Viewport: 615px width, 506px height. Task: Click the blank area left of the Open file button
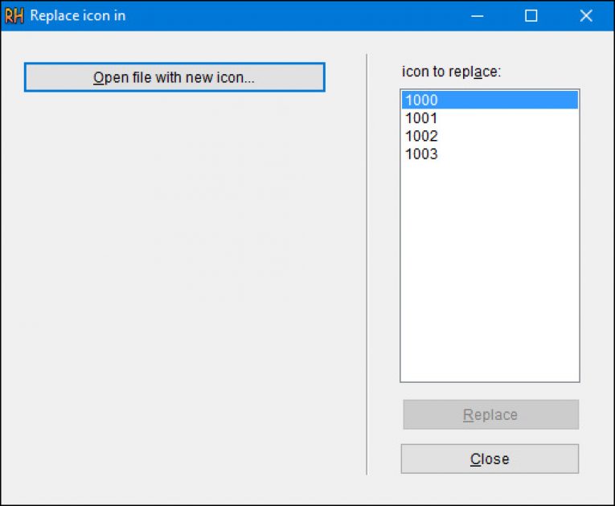pyautogui.click(x=13, y=77)
